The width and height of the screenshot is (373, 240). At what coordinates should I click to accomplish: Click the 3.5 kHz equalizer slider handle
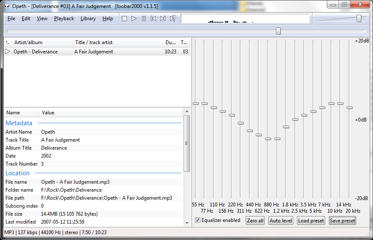point(304,115)
